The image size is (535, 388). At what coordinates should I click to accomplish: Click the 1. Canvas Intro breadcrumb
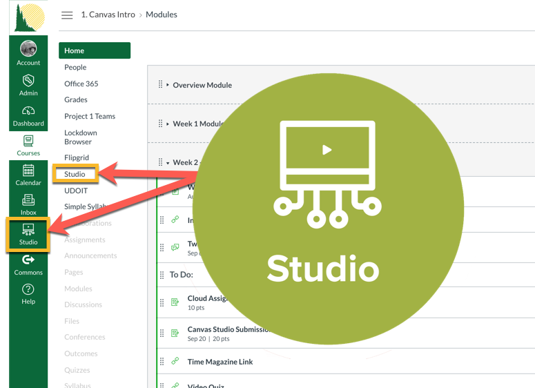tap(108, 14)
